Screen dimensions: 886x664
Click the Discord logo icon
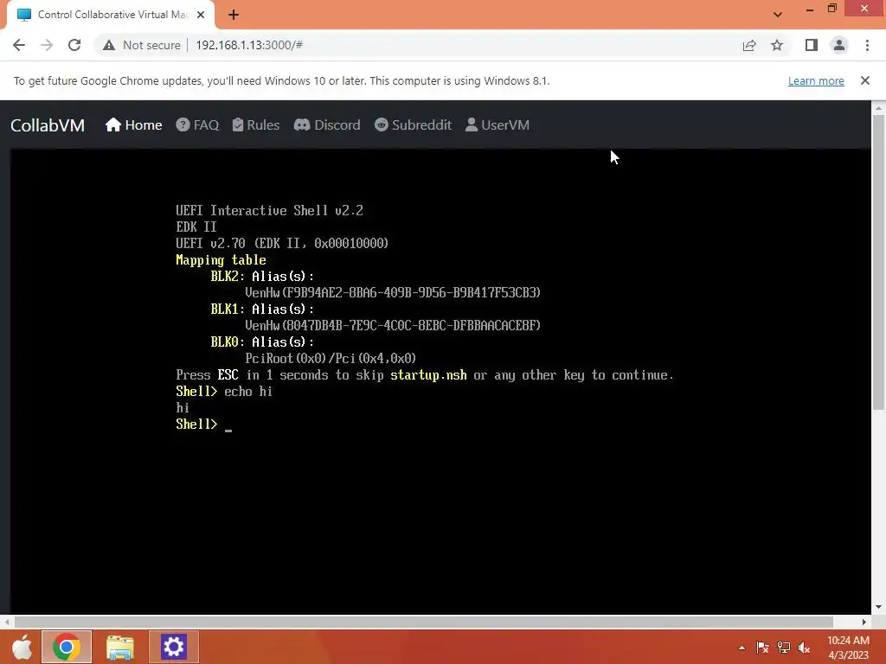click(x=302, y=124)
